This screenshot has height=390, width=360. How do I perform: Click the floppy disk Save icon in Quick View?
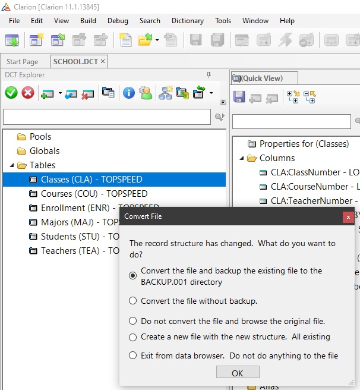pyautogui.click(x=239, y=97)
